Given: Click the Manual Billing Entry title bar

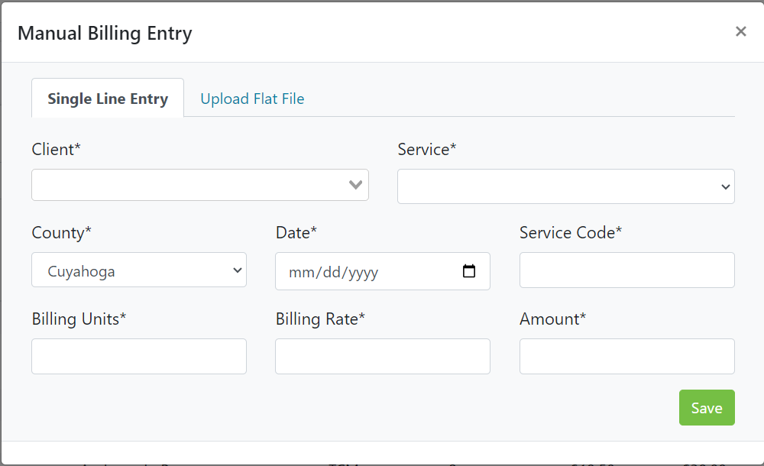Looking at the screenshot, I should (x=105, y=33).
